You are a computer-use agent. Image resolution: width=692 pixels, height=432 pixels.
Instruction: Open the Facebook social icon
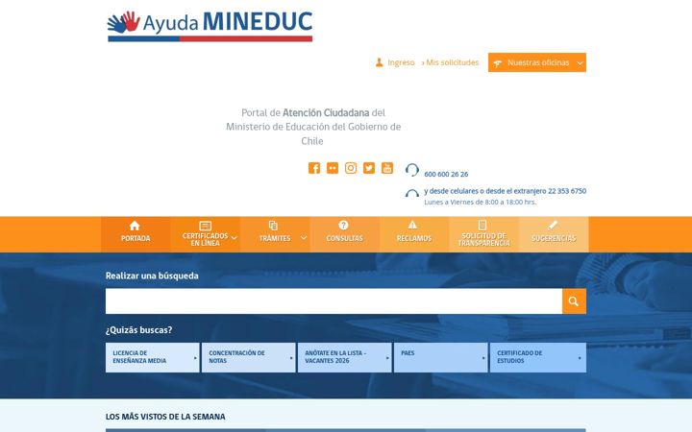click(x=313, y=168)
